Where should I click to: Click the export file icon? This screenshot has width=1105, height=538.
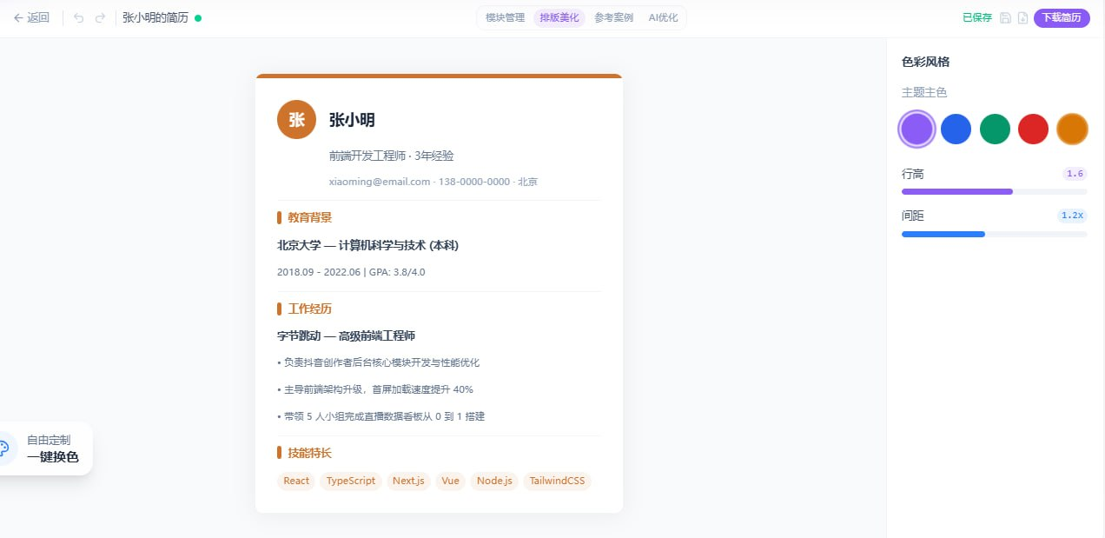click(x=1022, y=17)
